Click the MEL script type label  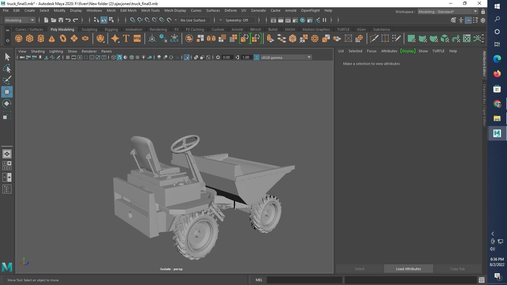click(259, 280)
